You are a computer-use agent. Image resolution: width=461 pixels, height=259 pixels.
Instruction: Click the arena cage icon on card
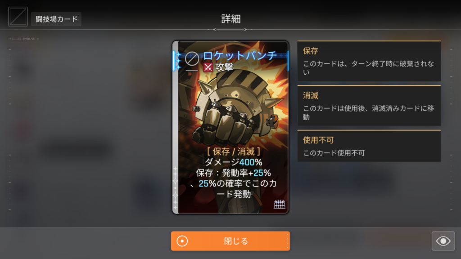click(x=279, y=204)
